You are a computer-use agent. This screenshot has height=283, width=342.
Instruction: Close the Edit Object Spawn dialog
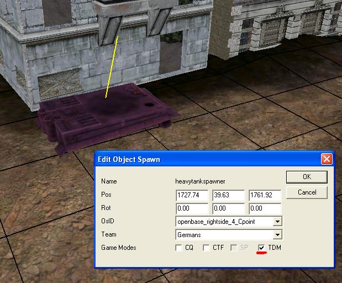coord(326,159)
